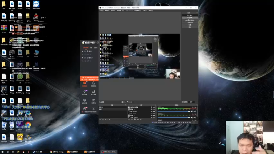274x154 pixels.
Task: Open desktop audio settings gear
Action: [x=195, y=117]
